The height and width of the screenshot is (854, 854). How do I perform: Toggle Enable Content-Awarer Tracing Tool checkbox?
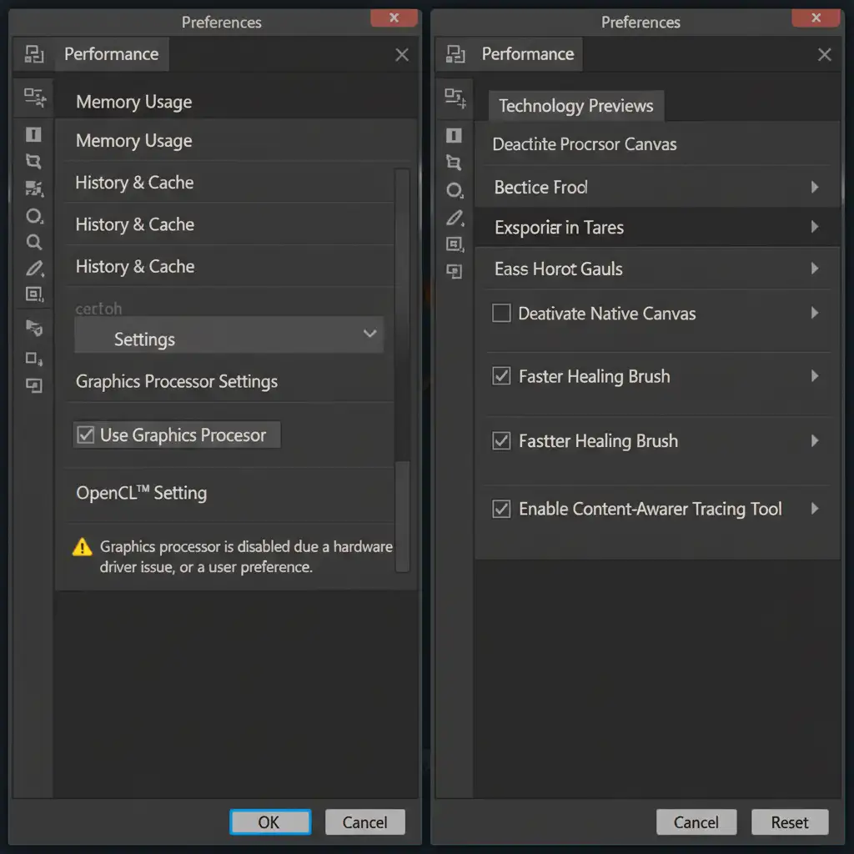[501, 509]
